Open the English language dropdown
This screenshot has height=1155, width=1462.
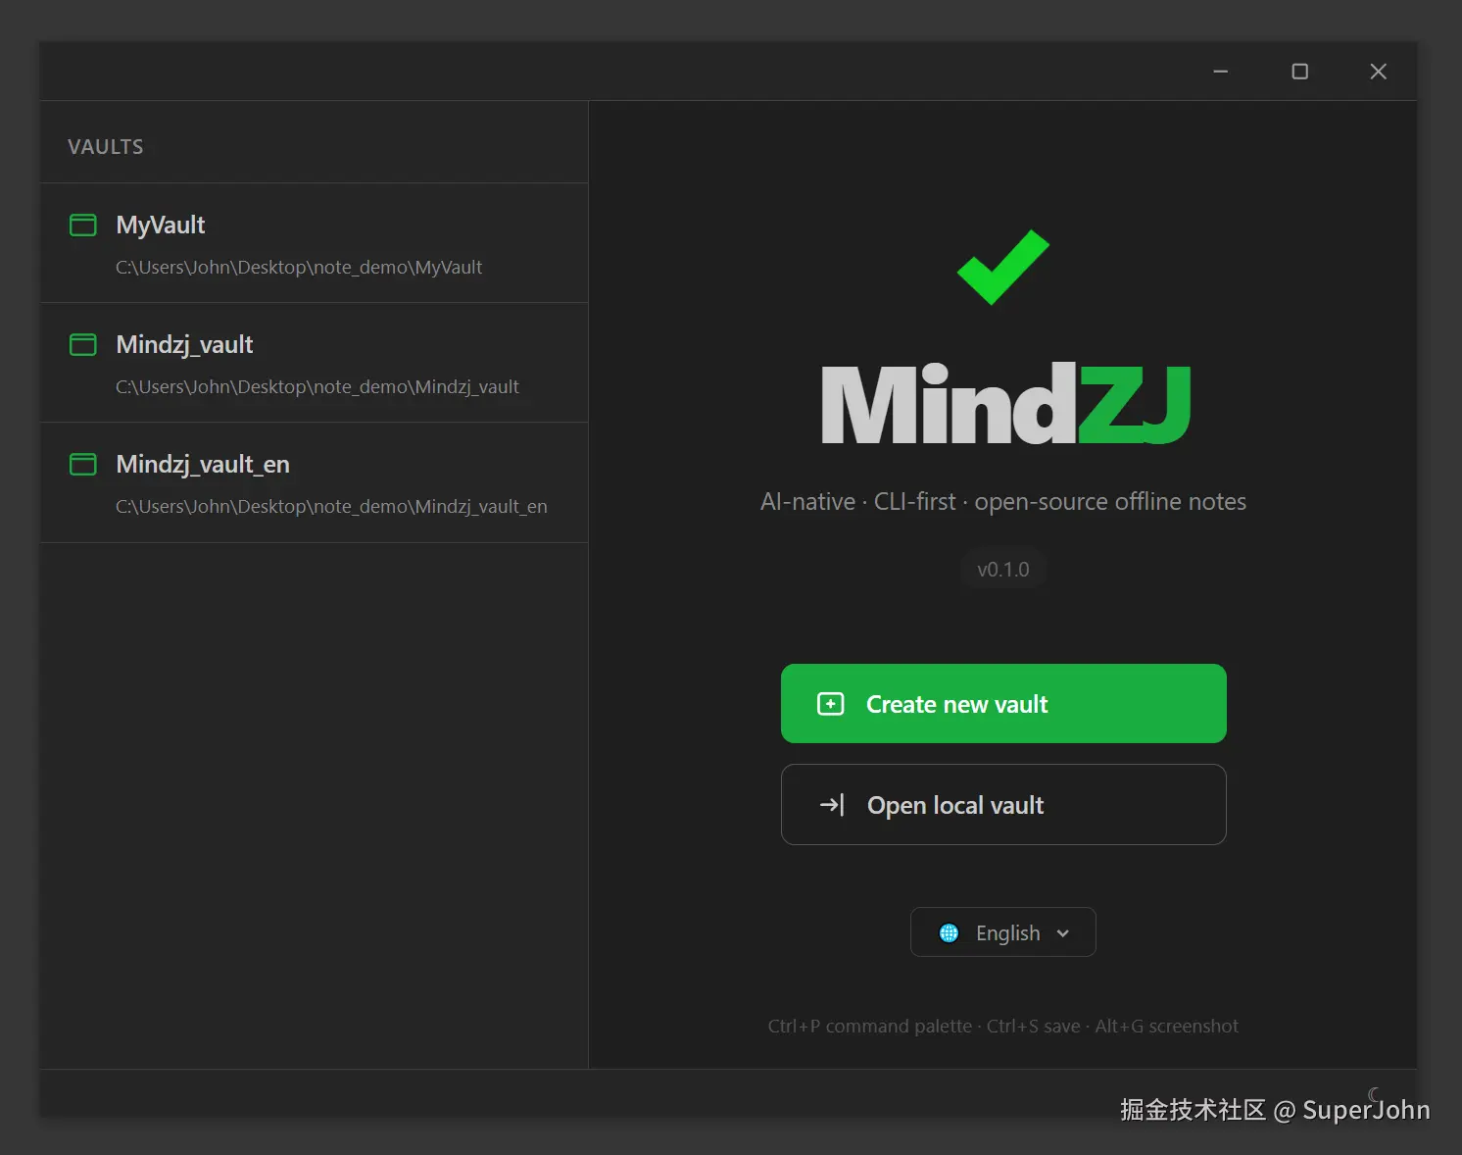pyautogui.click(x=1003, y=932)
